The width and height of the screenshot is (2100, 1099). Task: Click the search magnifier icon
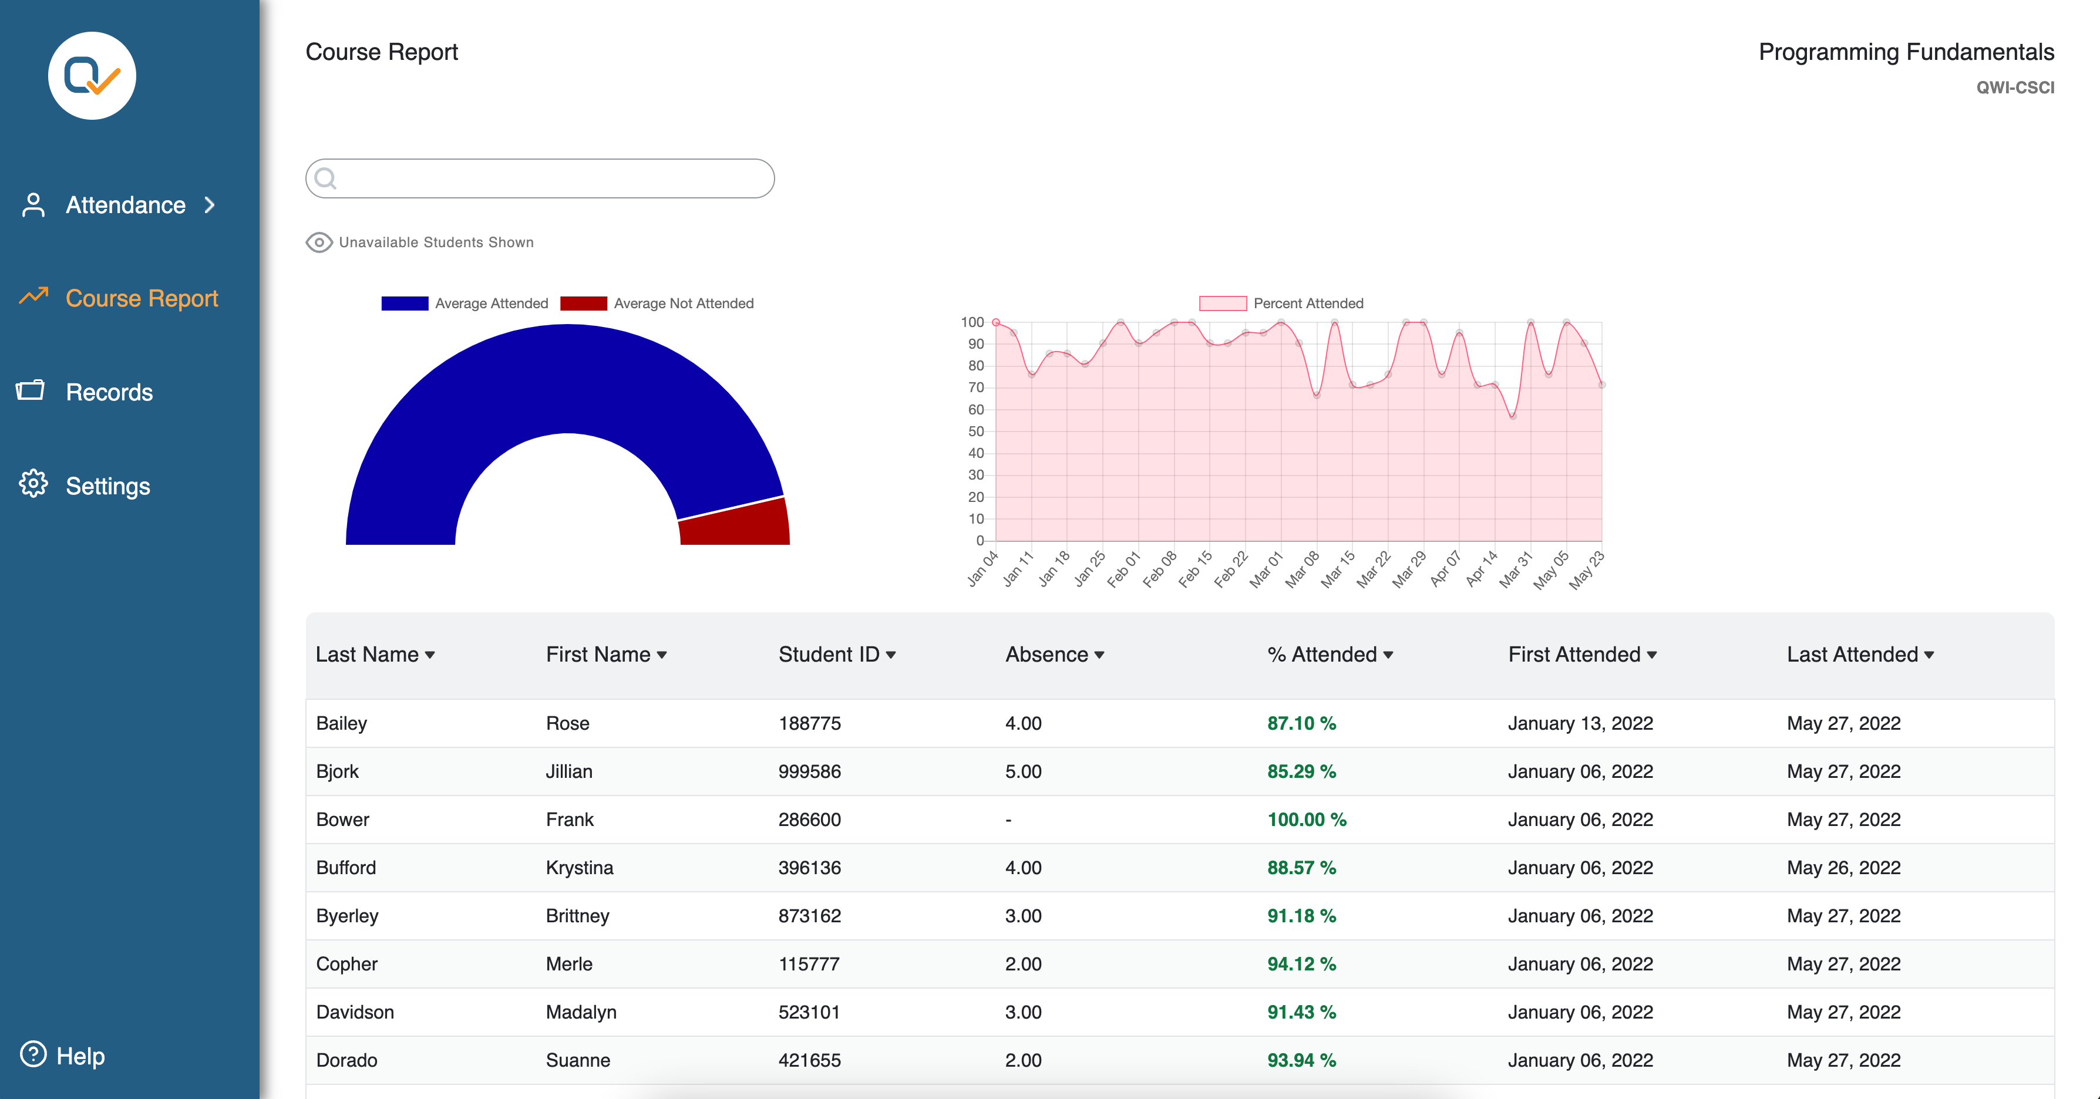(x=325, y=178)
